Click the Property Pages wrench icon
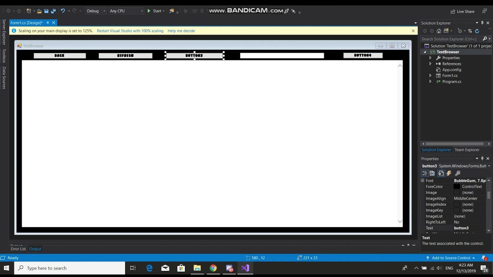The image size is (493, 277). coord(458,174)
